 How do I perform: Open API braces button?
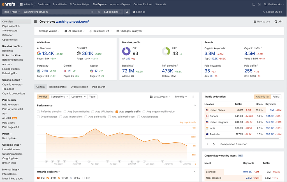[x=278, y=22]
